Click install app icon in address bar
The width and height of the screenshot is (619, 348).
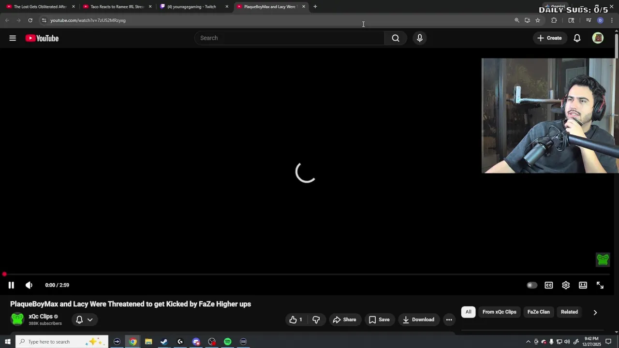(x=527, y=20)
